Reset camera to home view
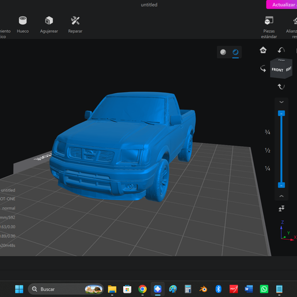This screenshot has width=297, height=297. click(x=263, y=50)
